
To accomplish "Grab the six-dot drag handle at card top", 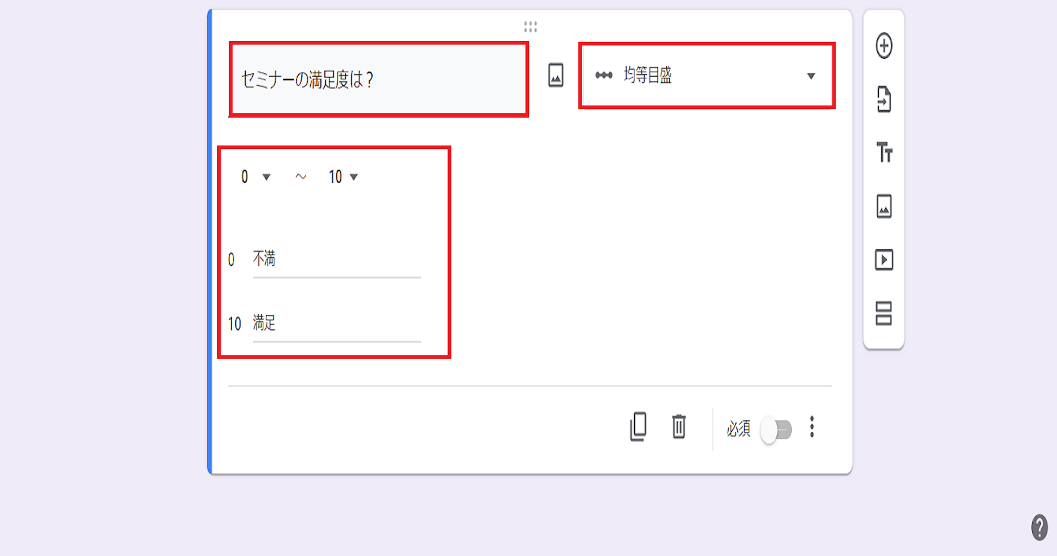I will click(531, 27).
